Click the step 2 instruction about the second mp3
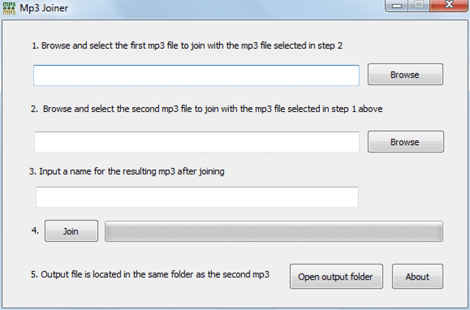The image size is (470, 310). [x=207, y=108]
